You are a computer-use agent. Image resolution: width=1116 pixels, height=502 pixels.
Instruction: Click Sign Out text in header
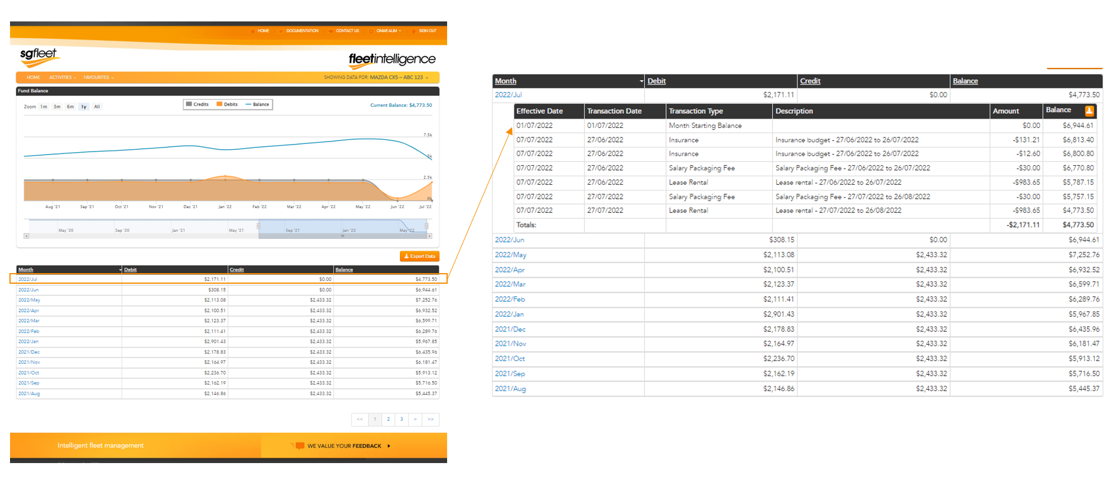(428, 31)
